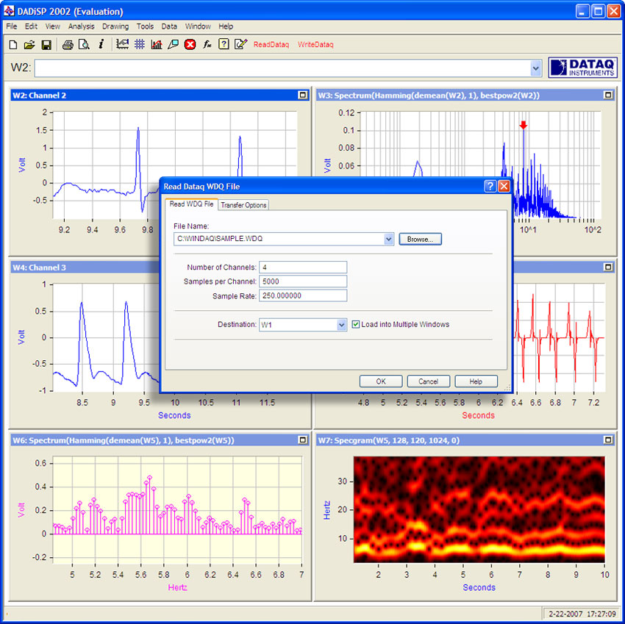This screenshot has width=625, height=624.
Task: Open the Drawing menu
Action: pos(115,26)
